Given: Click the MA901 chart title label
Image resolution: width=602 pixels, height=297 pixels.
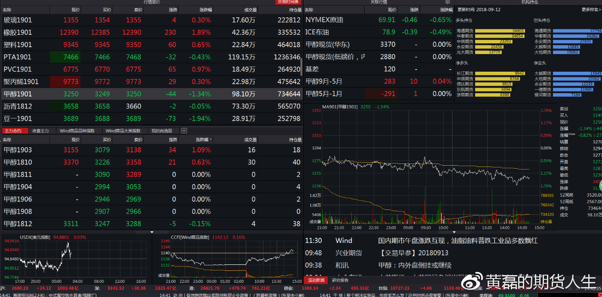Looking at the screenshot, I should [x=340, y=107].
